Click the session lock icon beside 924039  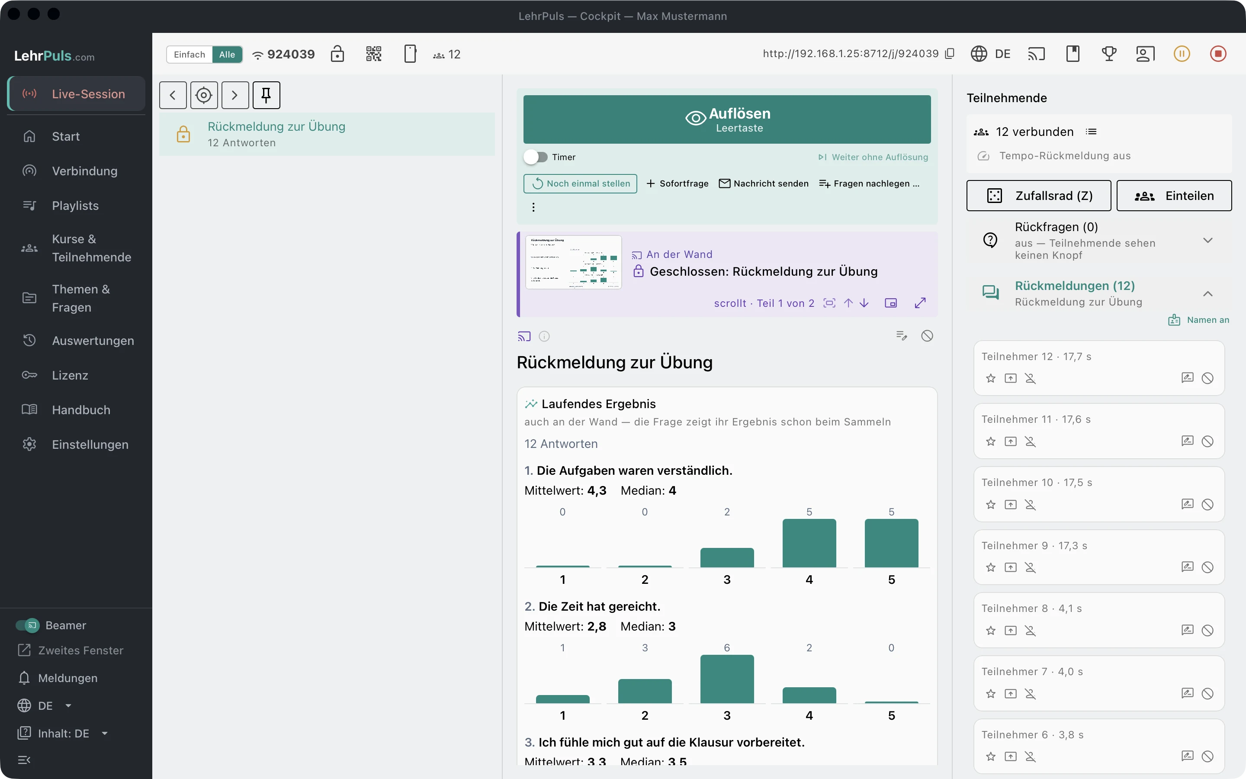(x=337, y=54)
